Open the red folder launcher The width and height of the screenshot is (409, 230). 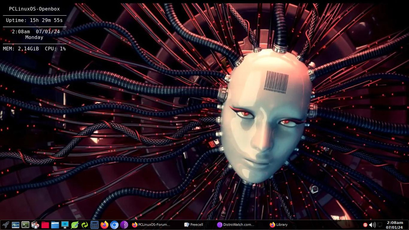click(x=45, y=225)
